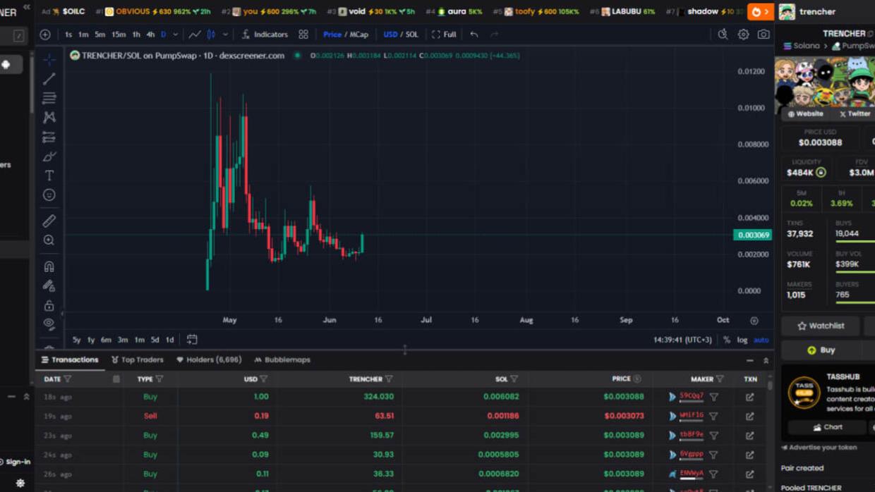Open the token Twitter link

pos(854,113)
